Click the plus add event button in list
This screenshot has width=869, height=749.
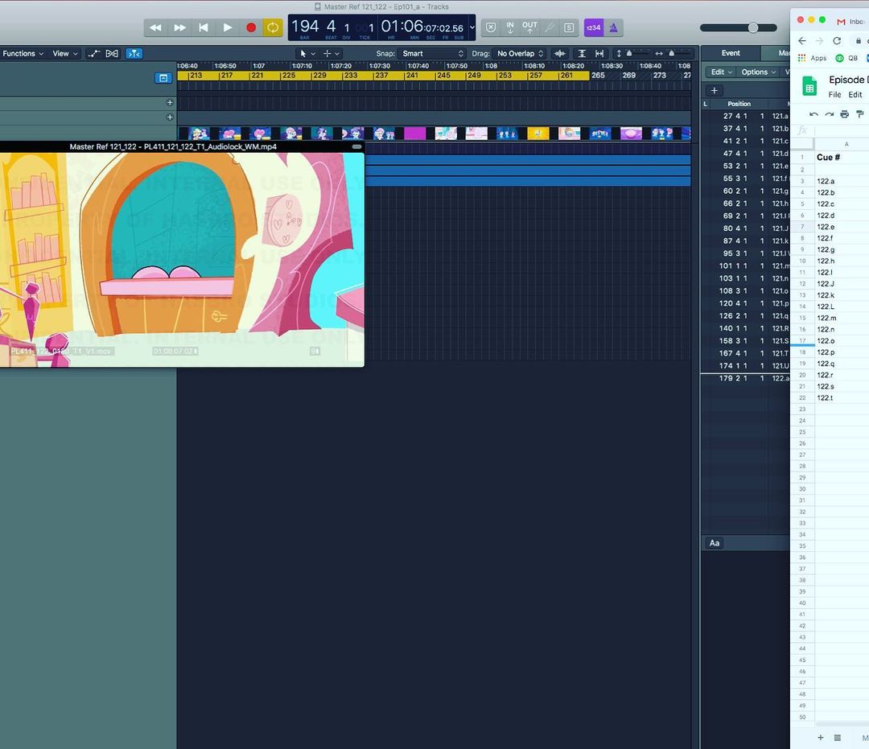pos(715,90)
